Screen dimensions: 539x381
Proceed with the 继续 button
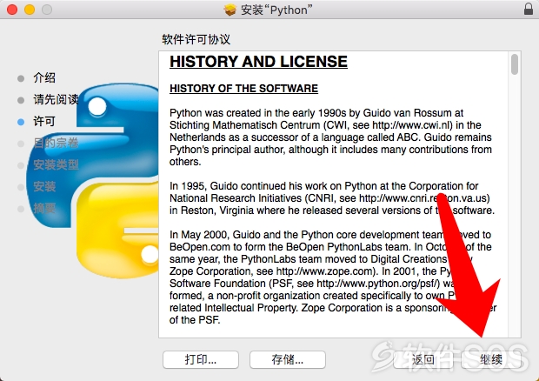pos(491,359)
